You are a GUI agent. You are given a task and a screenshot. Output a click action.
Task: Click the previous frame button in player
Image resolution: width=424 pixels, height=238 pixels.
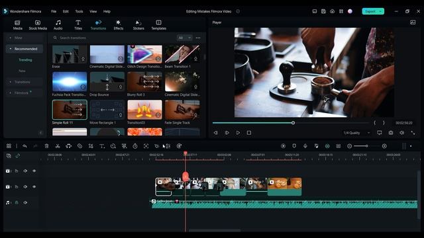(x=215, y=133)
